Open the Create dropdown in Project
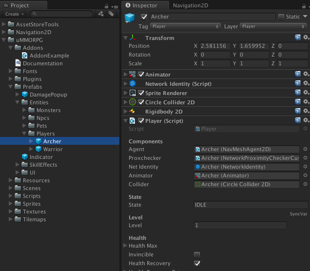This screenshot has height=271, width=310. [14, 14]
